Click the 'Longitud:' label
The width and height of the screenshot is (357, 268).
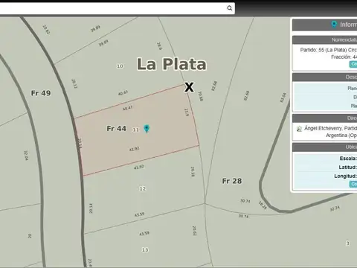pos(345,176)
